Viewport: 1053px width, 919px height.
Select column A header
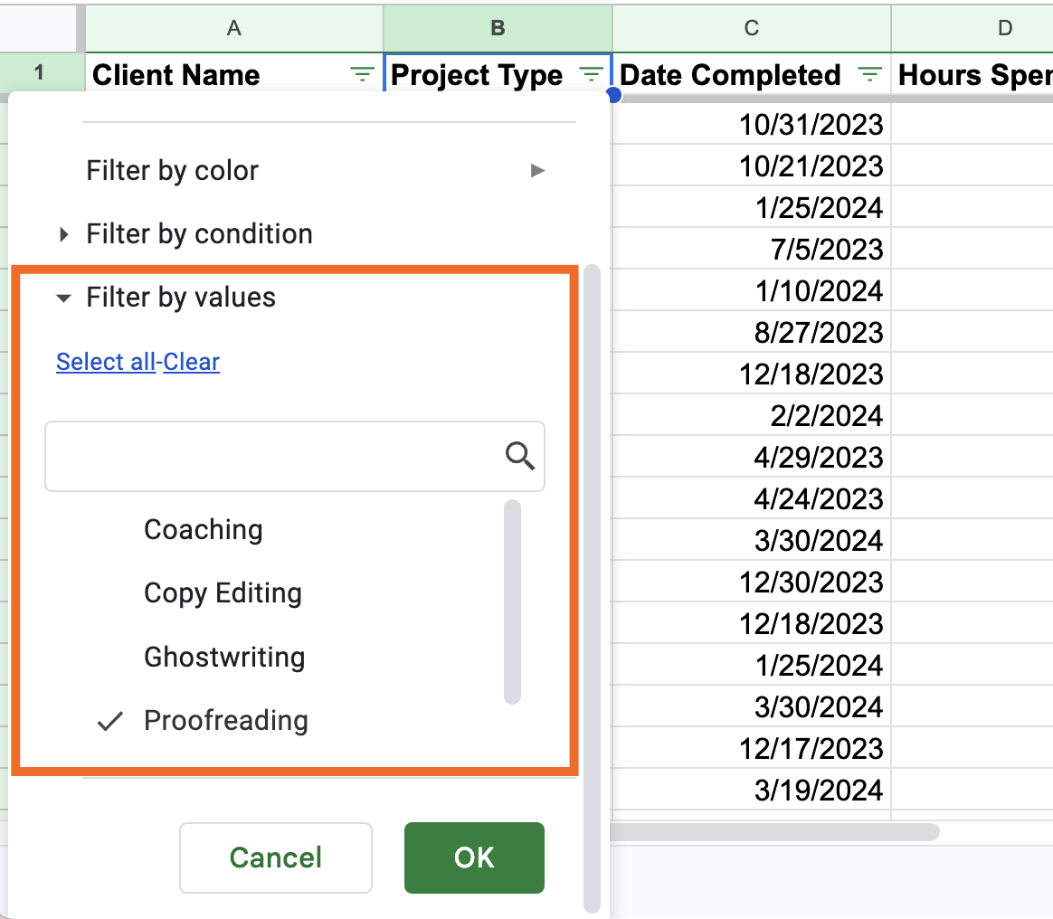click(x=234, y=28)
